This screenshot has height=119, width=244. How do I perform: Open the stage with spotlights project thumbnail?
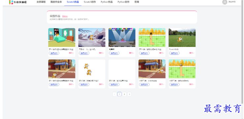click(x=122, y=37)
